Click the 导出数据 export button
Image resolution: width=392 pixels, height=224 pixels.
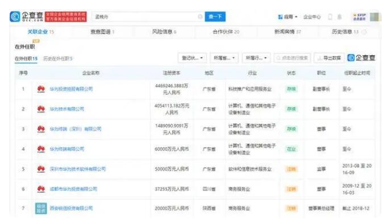(329, 58)
